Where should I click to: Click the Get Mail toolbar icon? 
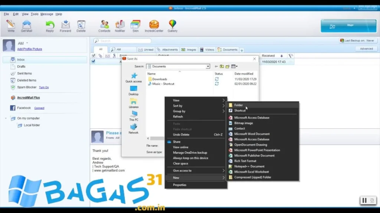[26, 26]
